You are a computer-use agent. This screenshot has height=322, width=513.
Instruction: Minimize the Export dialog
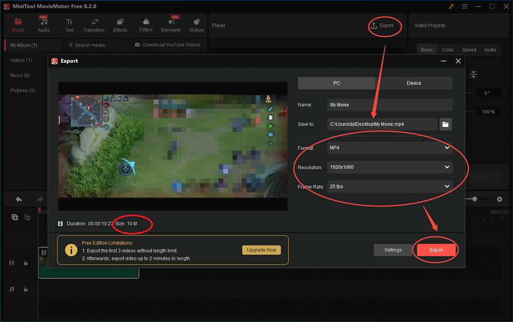click(x=444, y=61)
